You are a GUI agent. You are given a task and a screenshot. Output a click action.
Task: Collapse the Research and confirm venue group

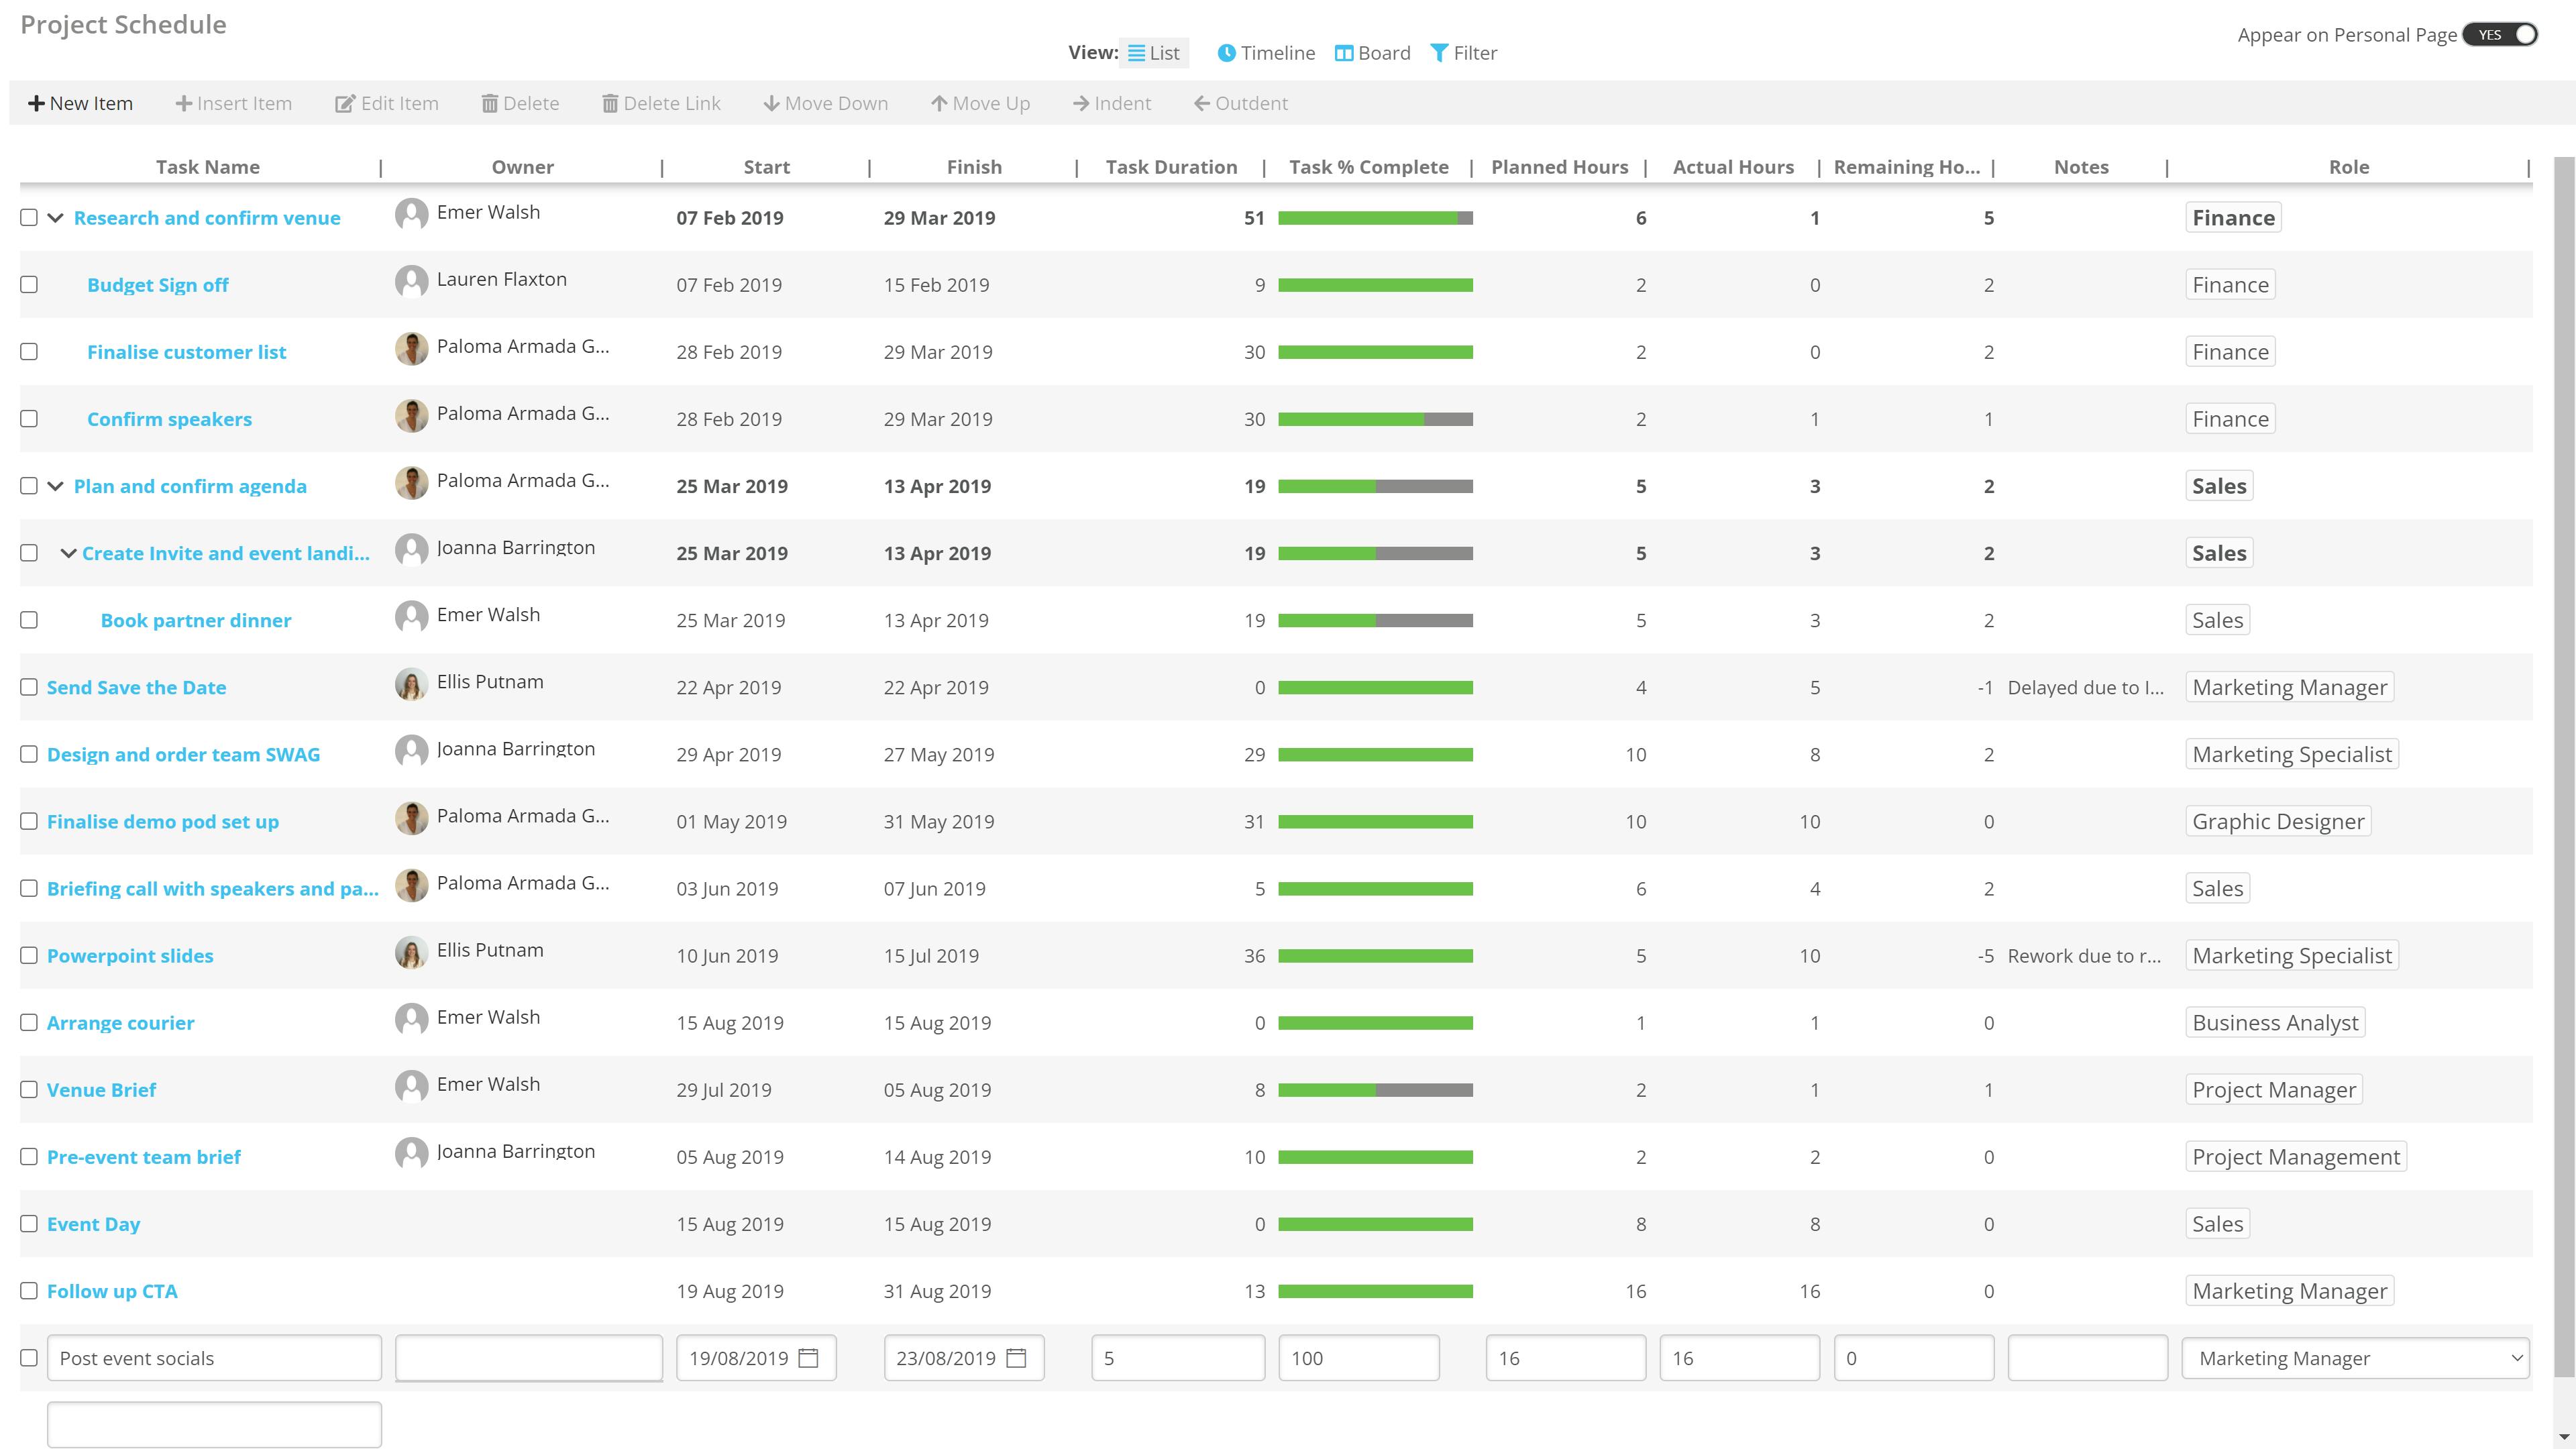coord(56,216)
